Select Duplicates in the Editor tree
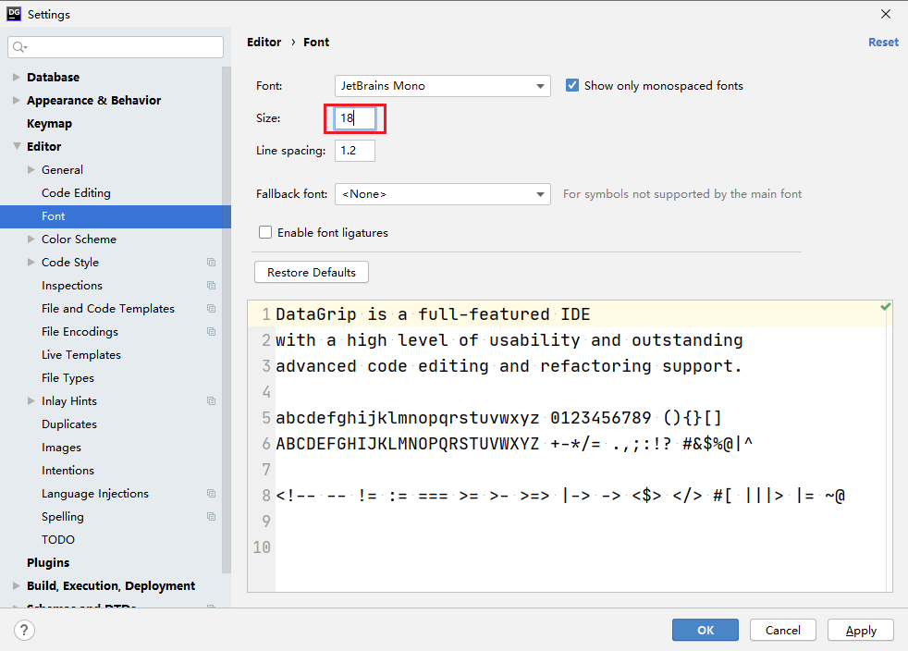This screenshot has width=908, height=651. pos(69,424)
